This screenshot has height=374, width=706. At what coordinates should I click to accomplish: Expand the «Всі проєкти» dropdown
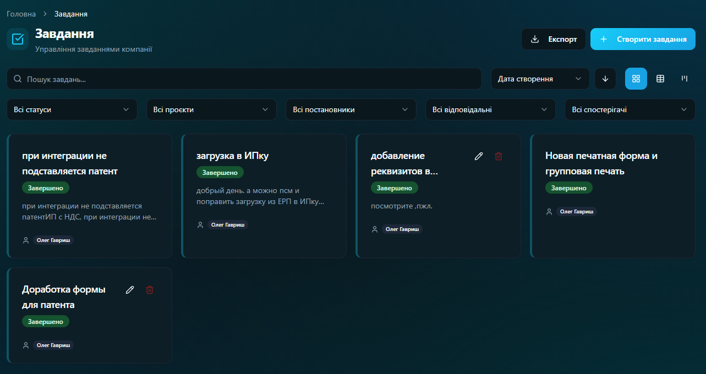coord(211,109)
